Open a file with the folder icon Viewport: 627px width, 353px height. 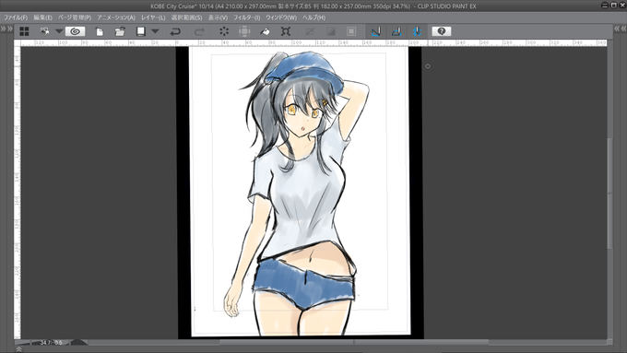[120, 31]
